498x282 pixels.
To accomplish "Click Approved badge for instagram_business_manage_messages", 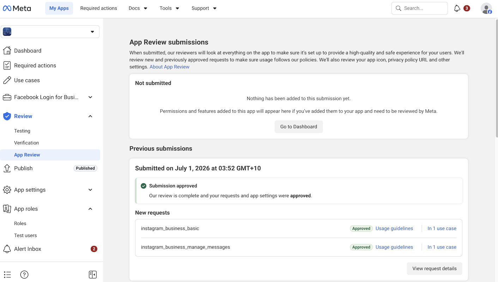I will pos(361,247).
